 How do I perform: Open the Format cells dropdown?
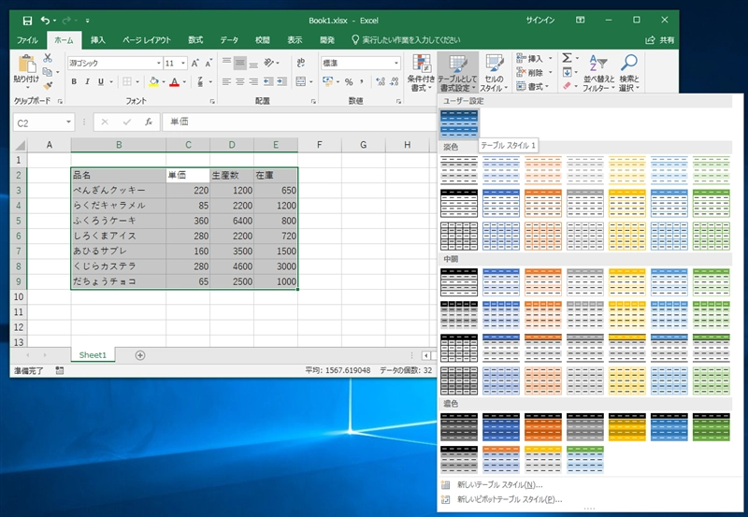click(x=547, y=86)
